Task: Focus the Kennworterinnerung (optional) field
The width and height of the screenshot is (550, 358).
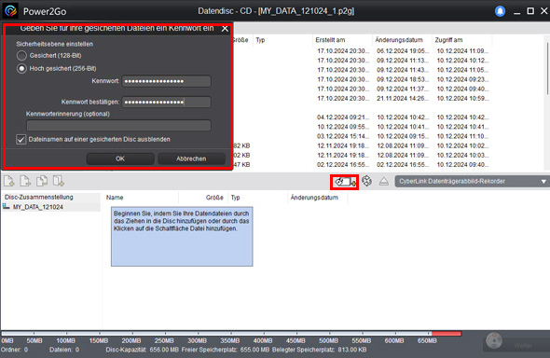Action: 118,126
